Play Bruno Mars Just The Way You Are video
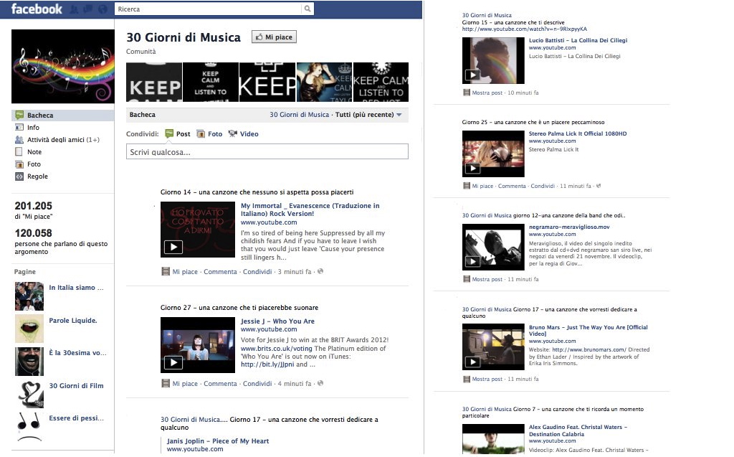This screenshot has width=734, height=457. (x=493, y=347)
